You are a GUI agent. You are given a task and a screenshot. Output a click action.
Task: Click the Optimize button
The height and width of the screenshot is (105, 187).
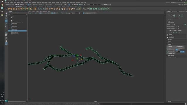[171, 46]
